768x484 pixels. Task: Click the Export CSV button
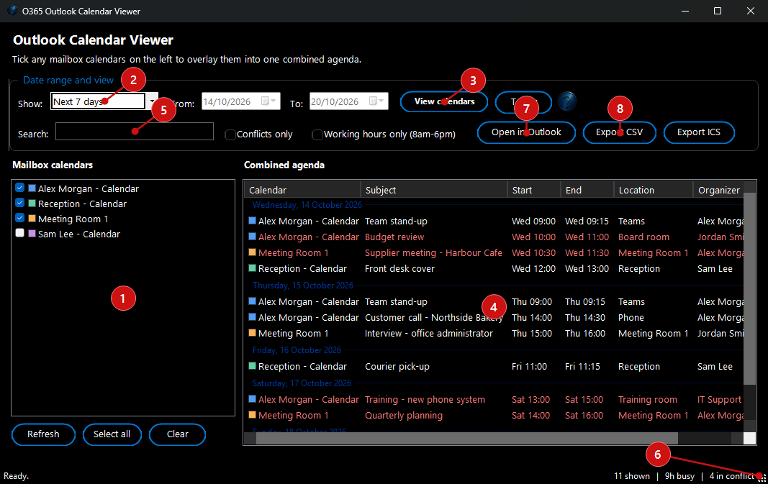(619, 132)
